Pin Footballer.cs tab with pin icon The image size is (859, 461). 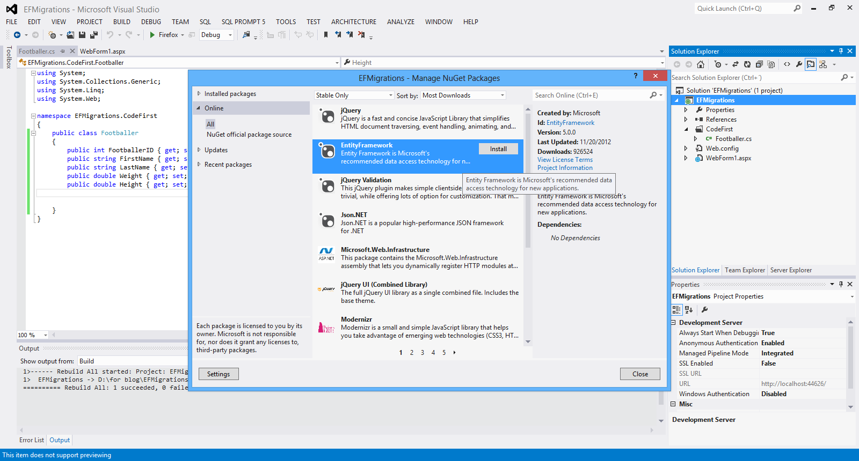coord(63,51)
